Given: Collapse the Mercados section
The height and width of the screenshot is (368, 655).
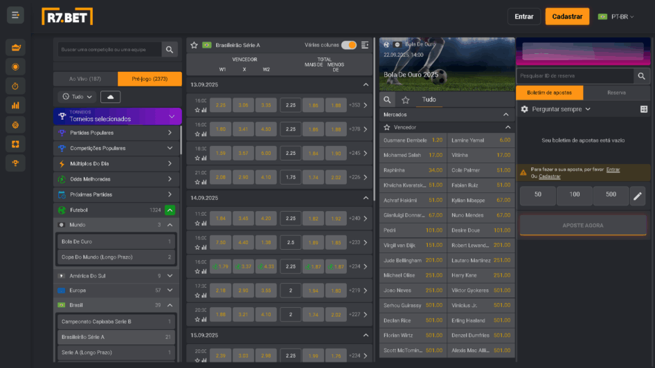Looking at the screenshot, I should 506,115.
